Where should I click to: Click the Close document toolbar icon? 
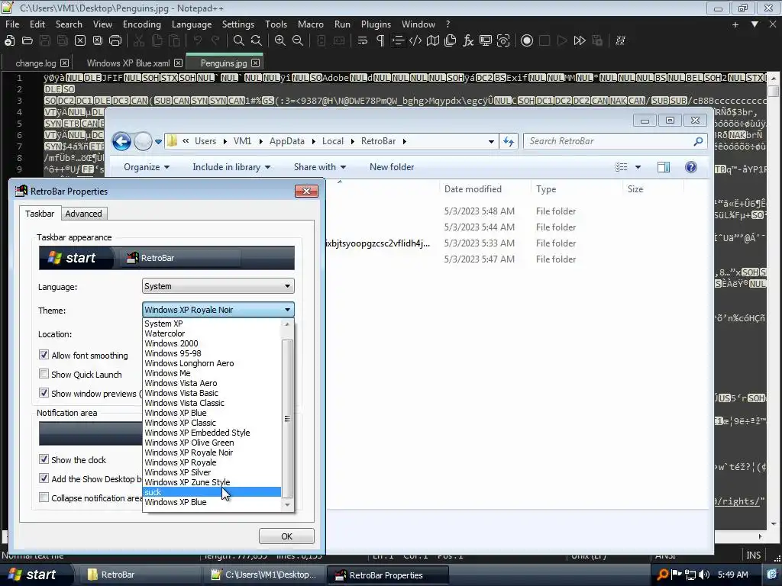pyautogui.click(x=79, y=41)
